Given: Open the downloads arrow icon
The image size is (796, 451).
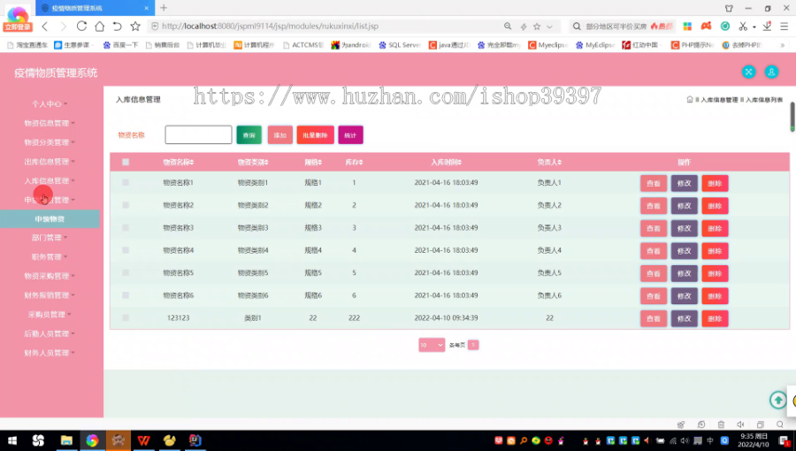Looking at the screenshot, I should click(x=767, y=26).
